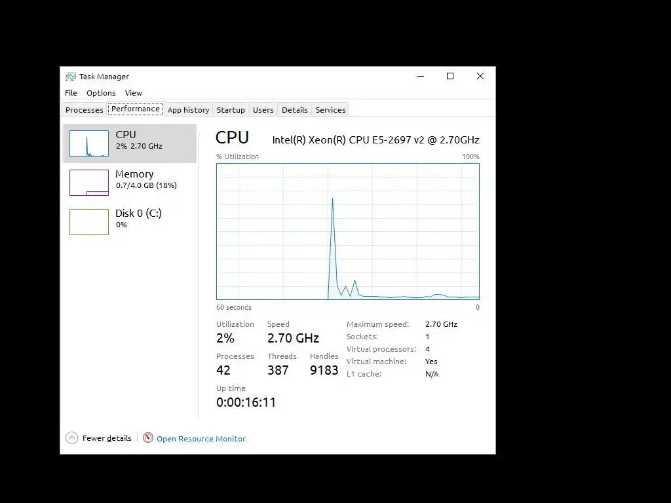This screenshot has width=671, height=503.
Task: Click the Intel Xeon E5-2697 processor name
Action: pos(375,140)
